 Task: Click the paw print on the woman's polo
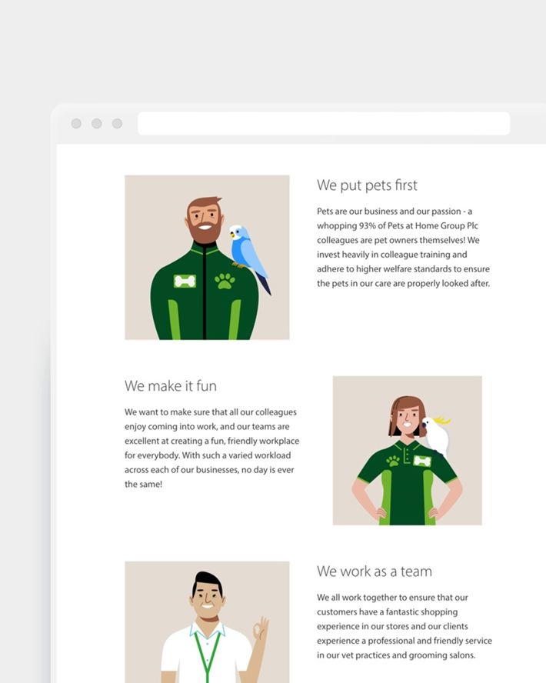(393, 461)
